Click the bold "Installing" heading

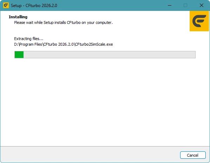[x=18, y=17]
